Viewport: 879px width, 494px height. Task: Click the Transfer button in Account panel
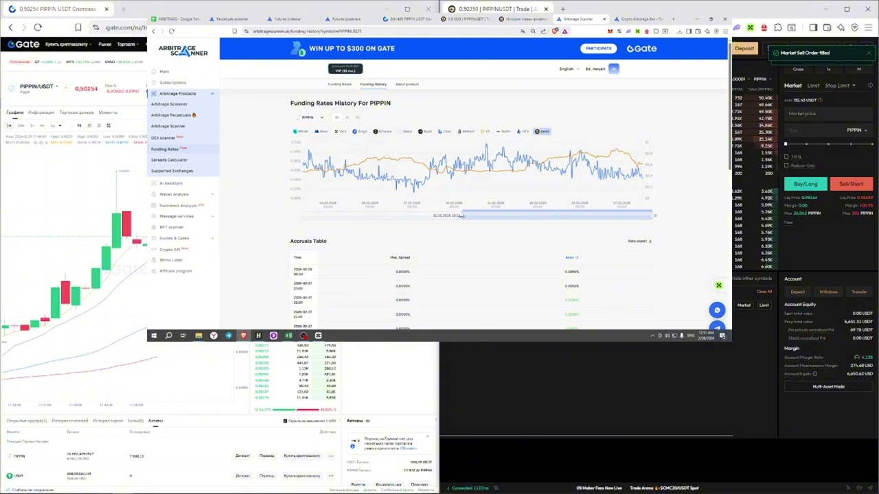pos(859,292)
